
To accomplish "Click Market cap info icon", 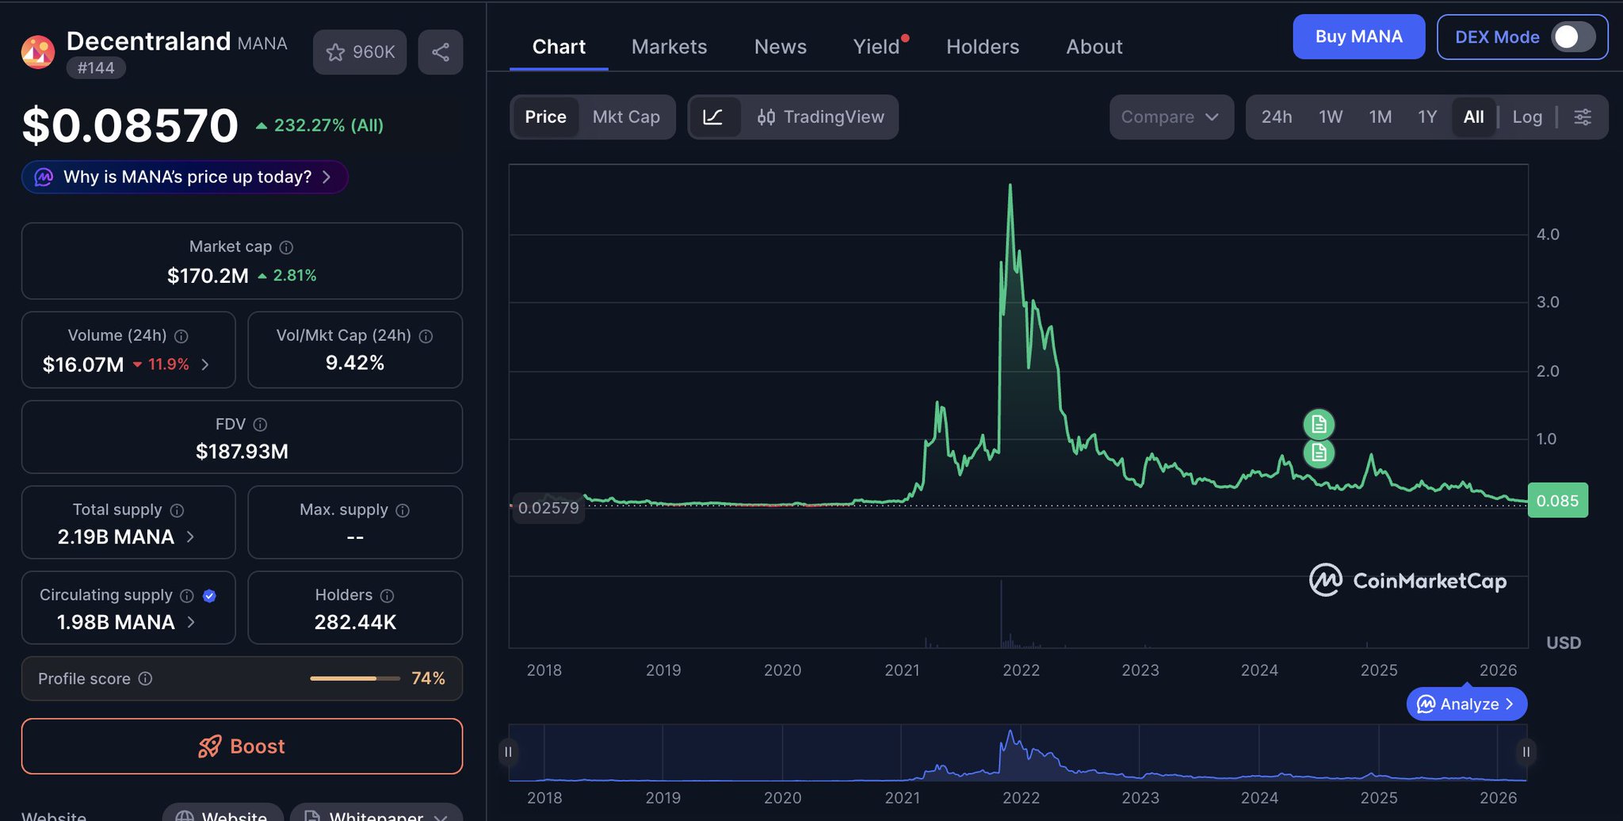I will point(287,247).
